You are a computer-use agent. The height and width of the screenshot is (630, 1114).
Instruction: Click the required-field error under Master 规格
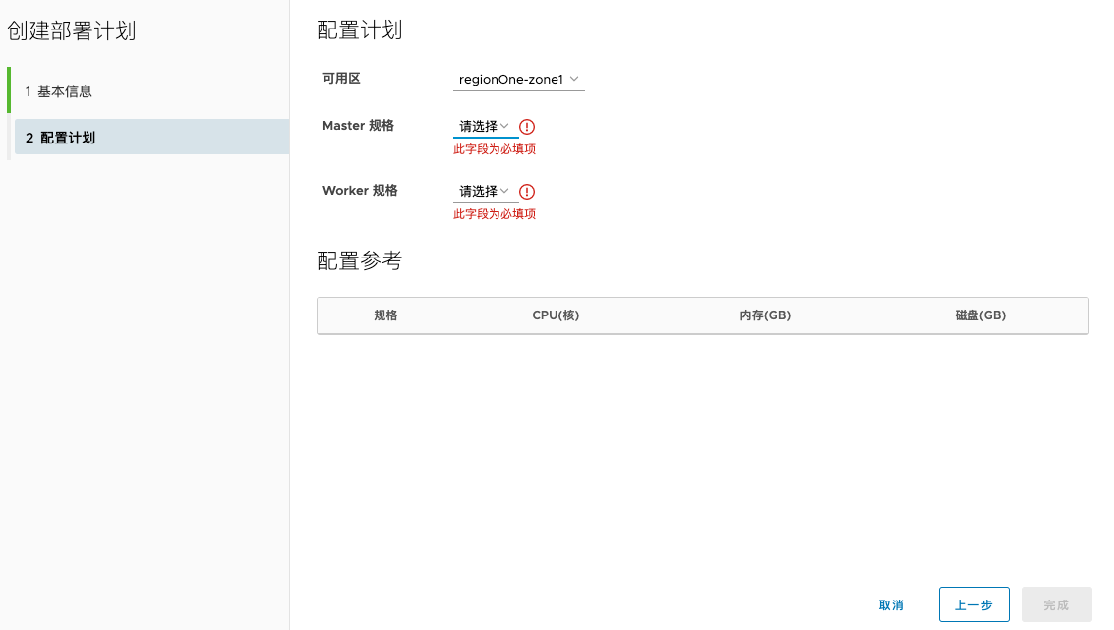pos(495,149)
